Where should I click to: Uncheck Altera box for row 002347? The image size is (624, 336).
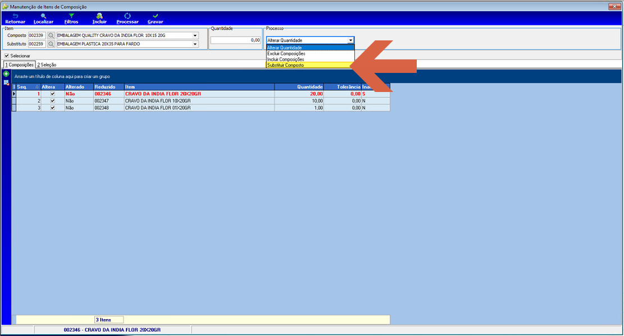(53, 101)
